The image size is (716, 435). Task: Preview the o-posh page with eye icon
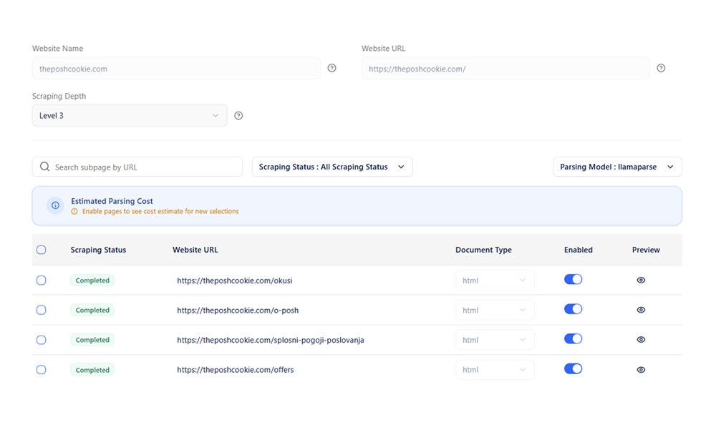pos(641,310)
